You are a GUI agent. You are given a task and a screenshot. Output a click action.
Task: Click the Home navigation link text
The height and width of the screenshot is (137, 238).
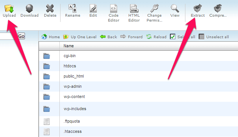tap(54, 37)
